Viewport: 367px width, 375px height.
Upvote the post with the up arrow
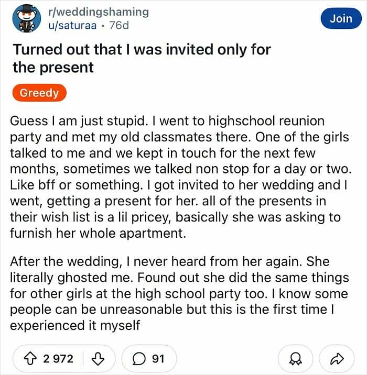point(30,359)
